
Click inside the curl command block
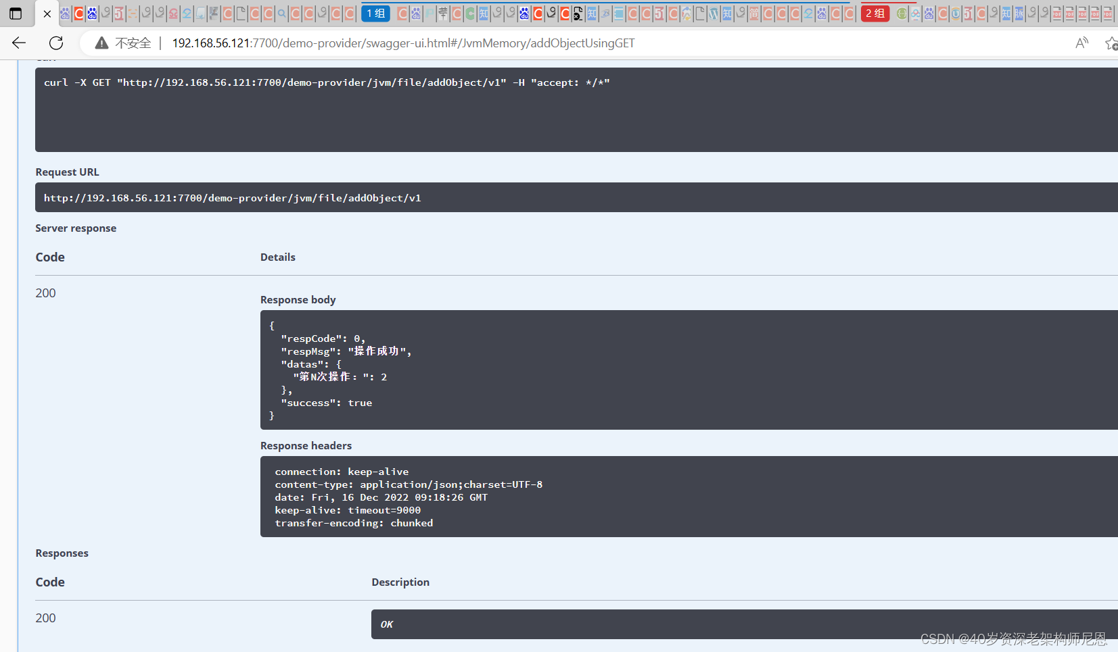coord(576,109)
